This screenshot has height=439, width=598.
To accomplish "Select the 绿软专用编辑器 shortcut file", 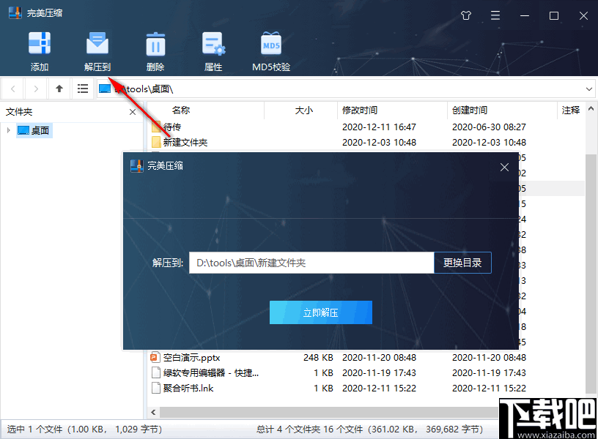I will coord(366,372).
